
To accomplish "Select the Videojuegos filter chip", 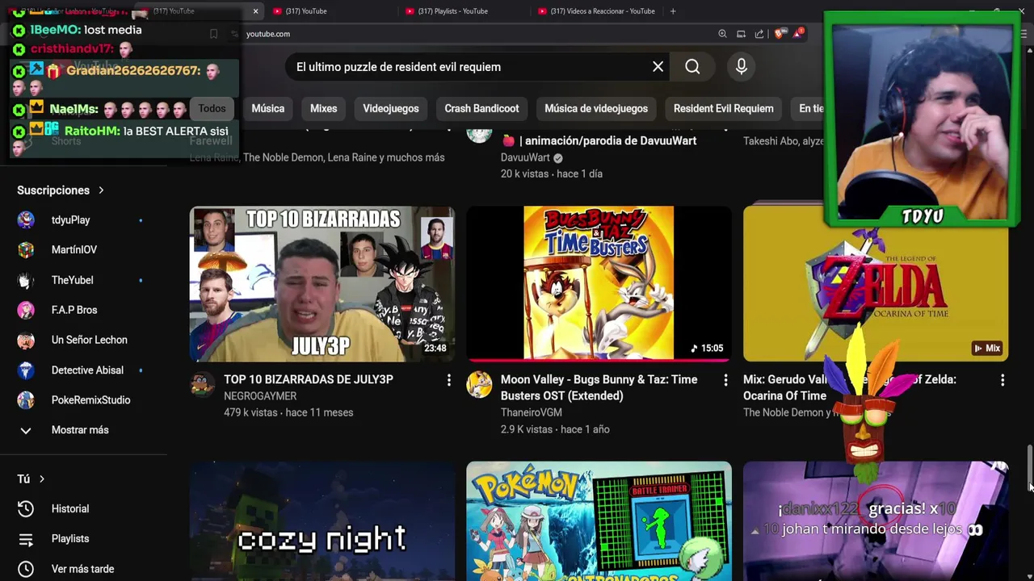I will 391,109.
